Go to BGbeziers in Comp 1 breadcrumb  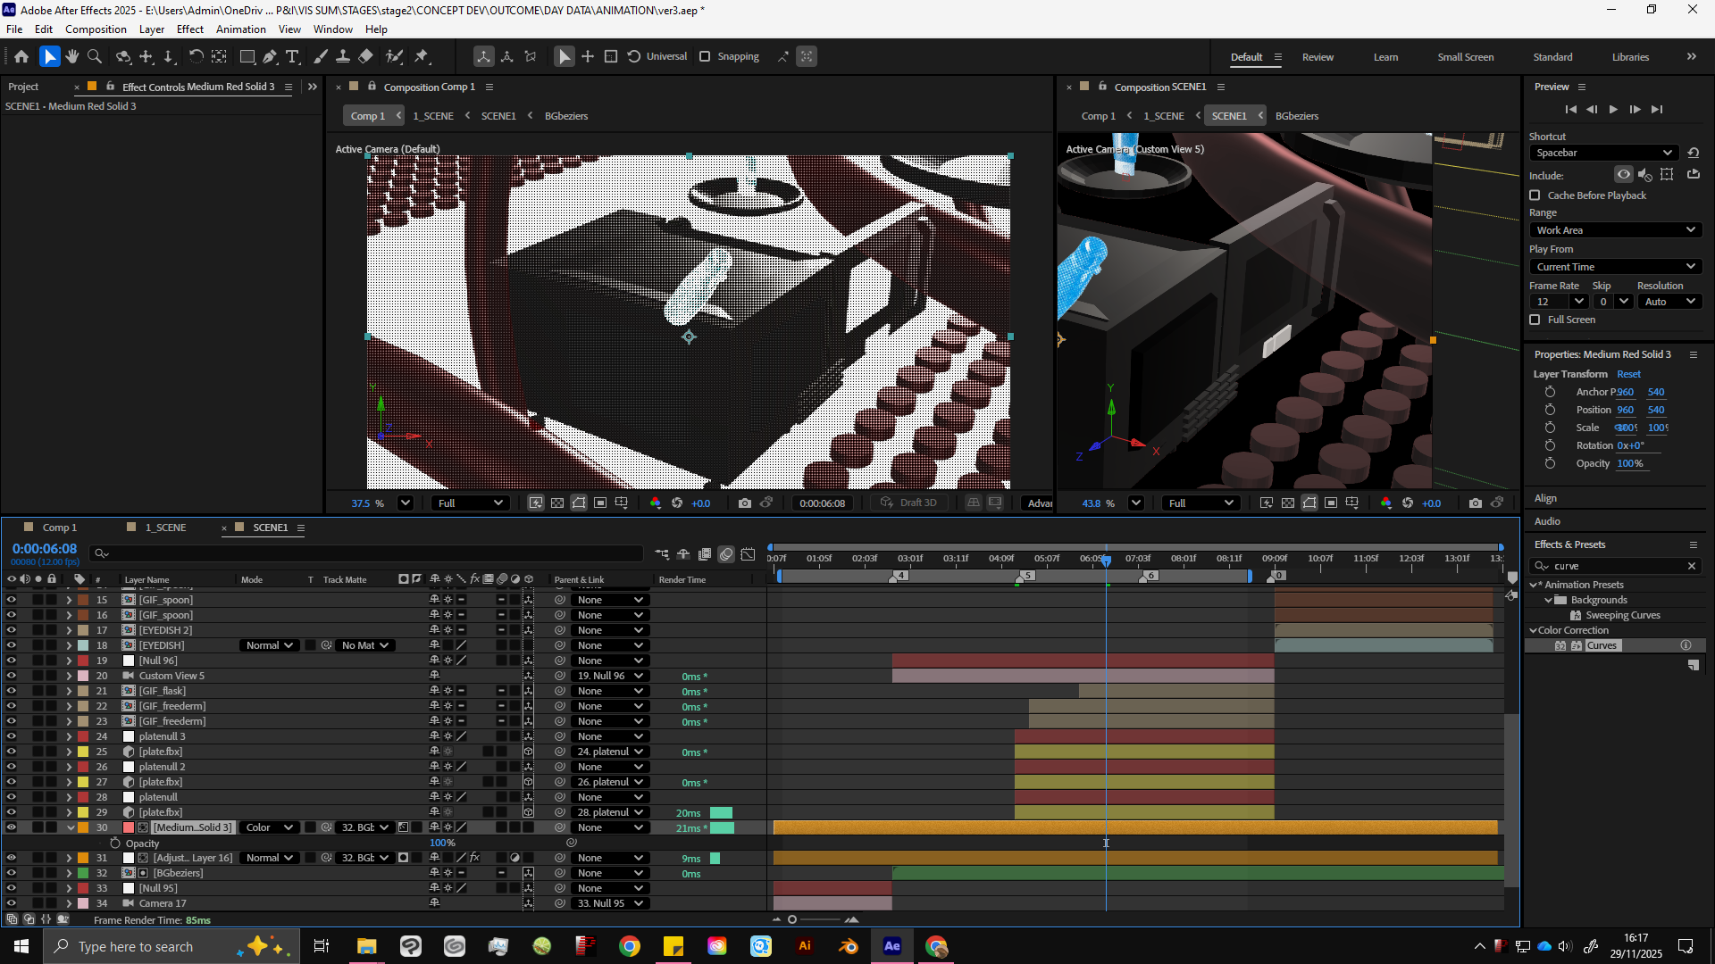pos(566,116)
